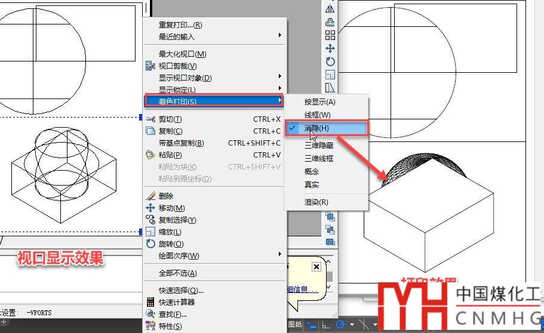This screenshot has width=544, height=333.
Task: Click the Quick Calculator (快速计算器) icon
Action: pos(150,302)
